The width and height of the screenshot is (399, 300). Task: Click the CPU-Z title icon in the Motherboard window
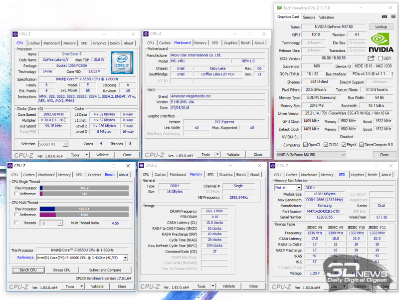tap(146, 34)
